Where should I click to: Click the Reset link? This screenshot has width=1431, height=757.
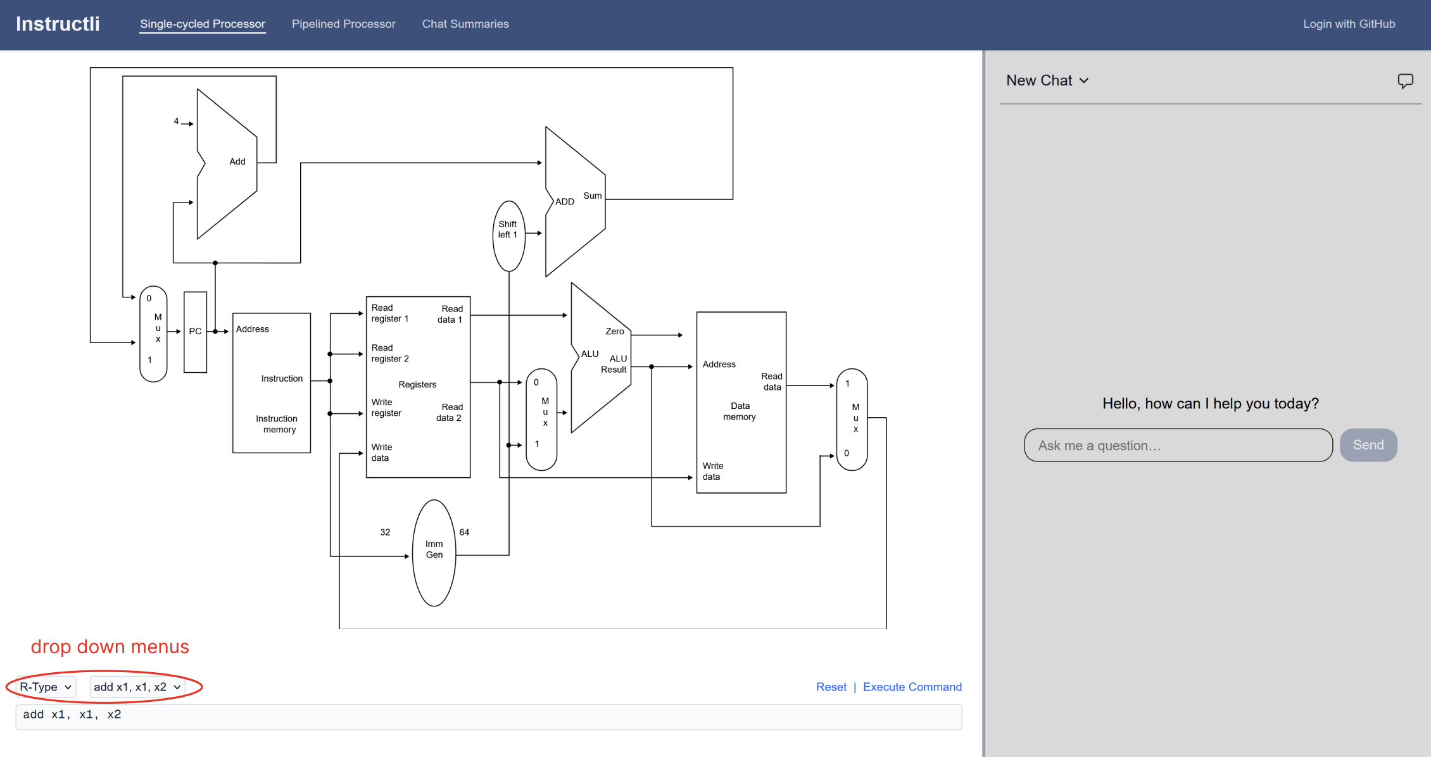tap(831, 687)
